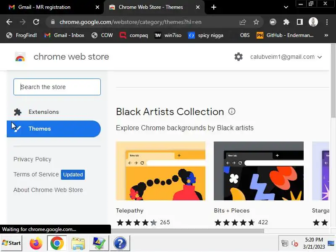Click the Chrome taskbar icon
Screen dimensions: 336x252
[57, 243]
